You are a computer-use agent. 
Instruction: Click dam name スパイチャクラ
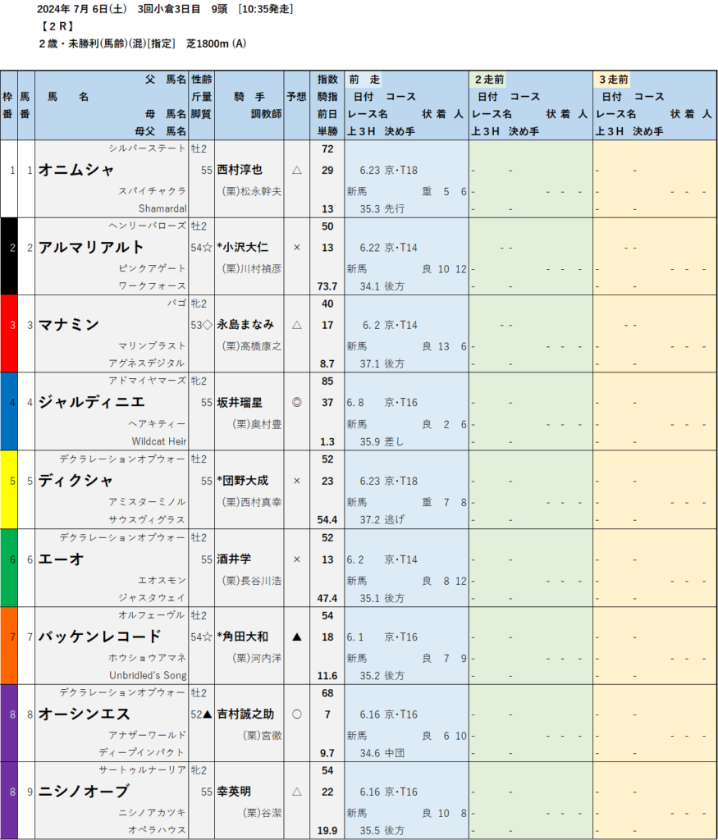[152, 190]
